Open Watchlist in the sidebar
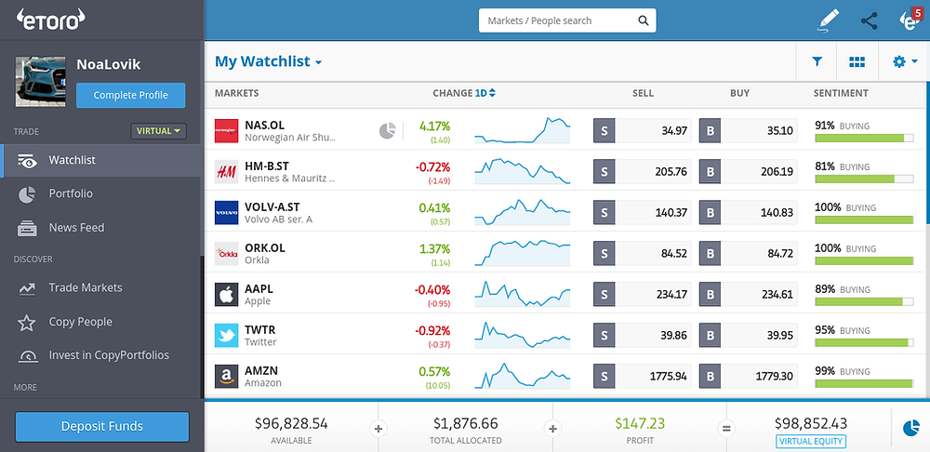 (x=101, y=160)
